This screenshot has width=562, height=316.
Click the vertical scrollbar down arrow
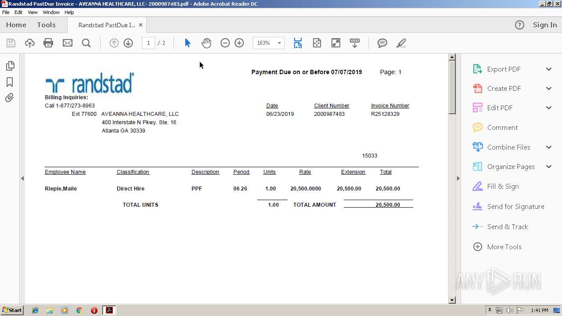pyautogui.click(x=452, y=300)
